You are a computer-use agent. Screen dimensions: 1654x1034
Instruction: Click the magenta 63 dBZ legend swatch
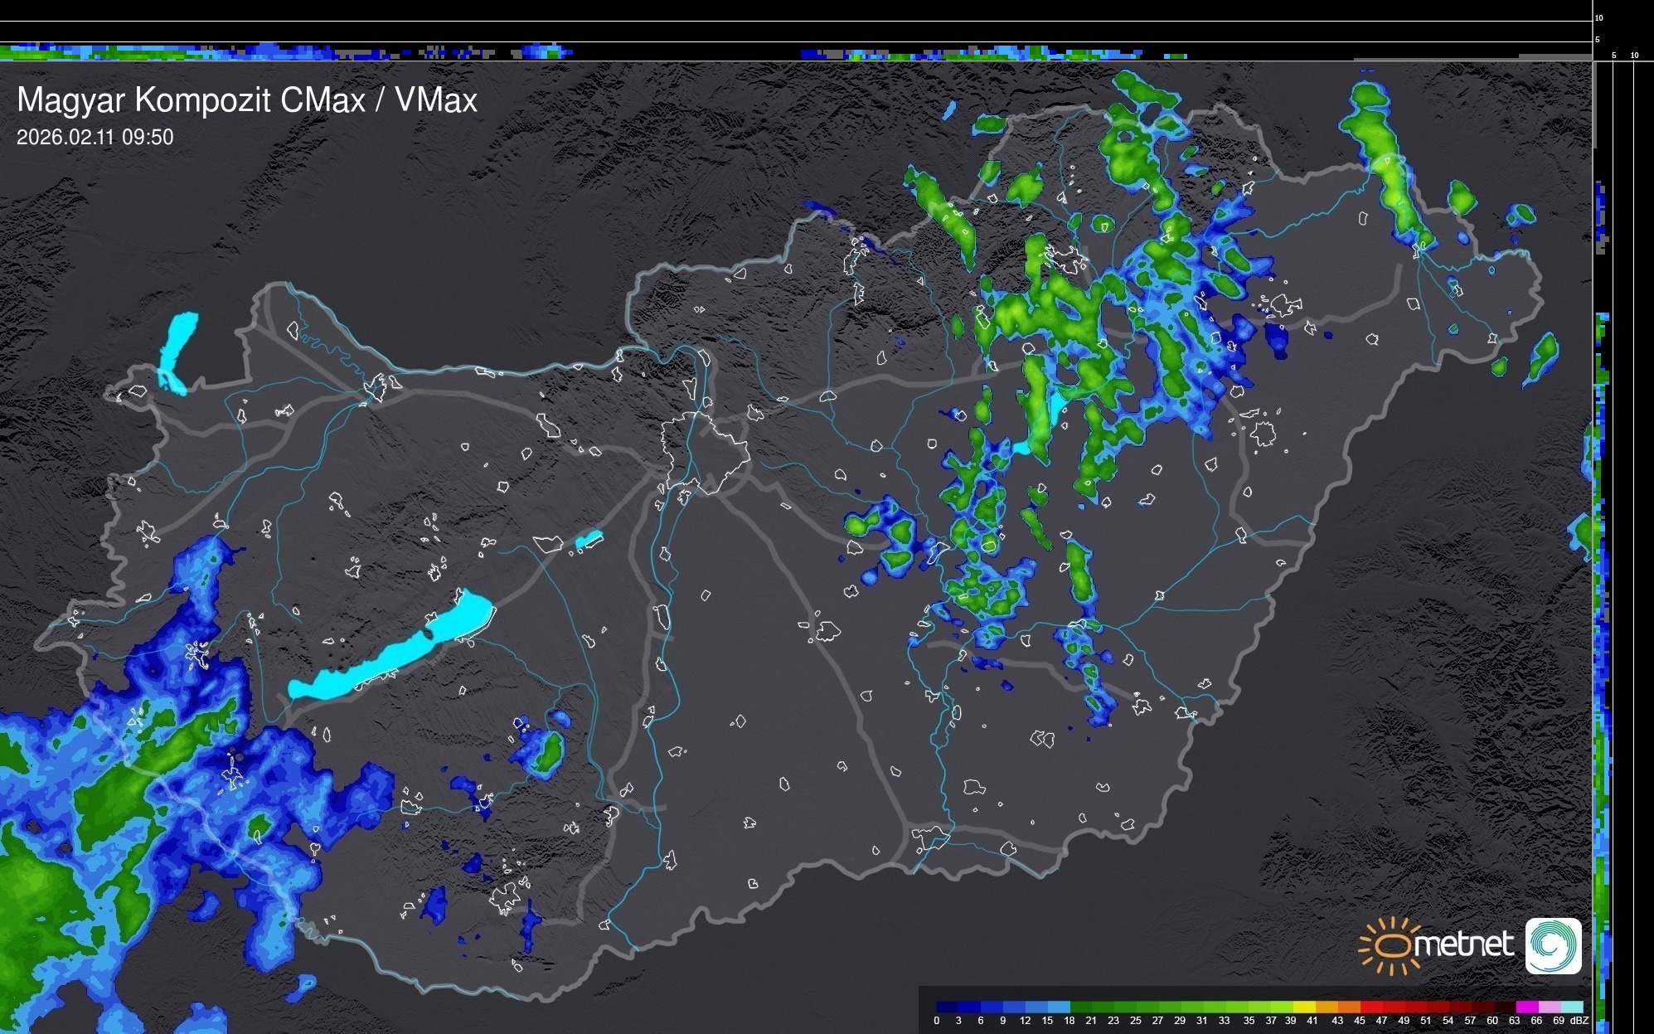click(1525, 1007)
